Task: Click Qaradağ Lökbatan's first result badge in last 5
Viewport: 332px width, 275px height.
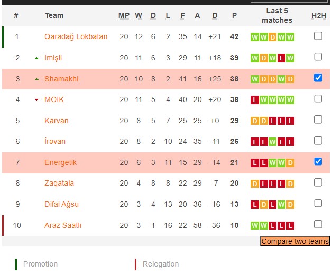Action: (x=255, y=37)
